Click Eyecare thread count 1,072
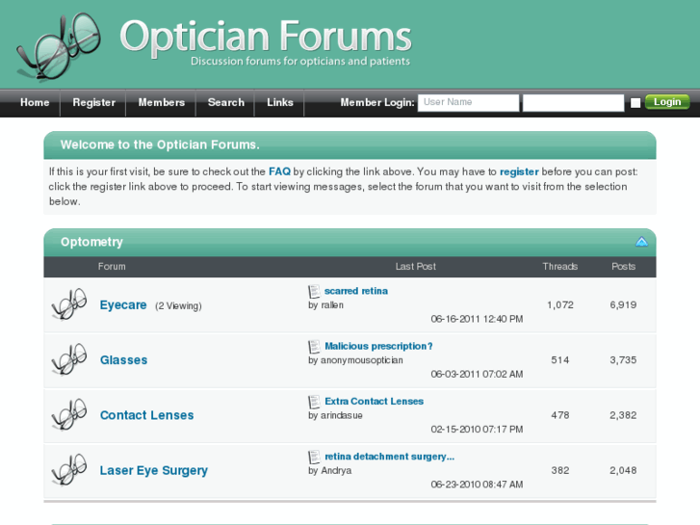700x525 pixels. click(x=560, y=305)
